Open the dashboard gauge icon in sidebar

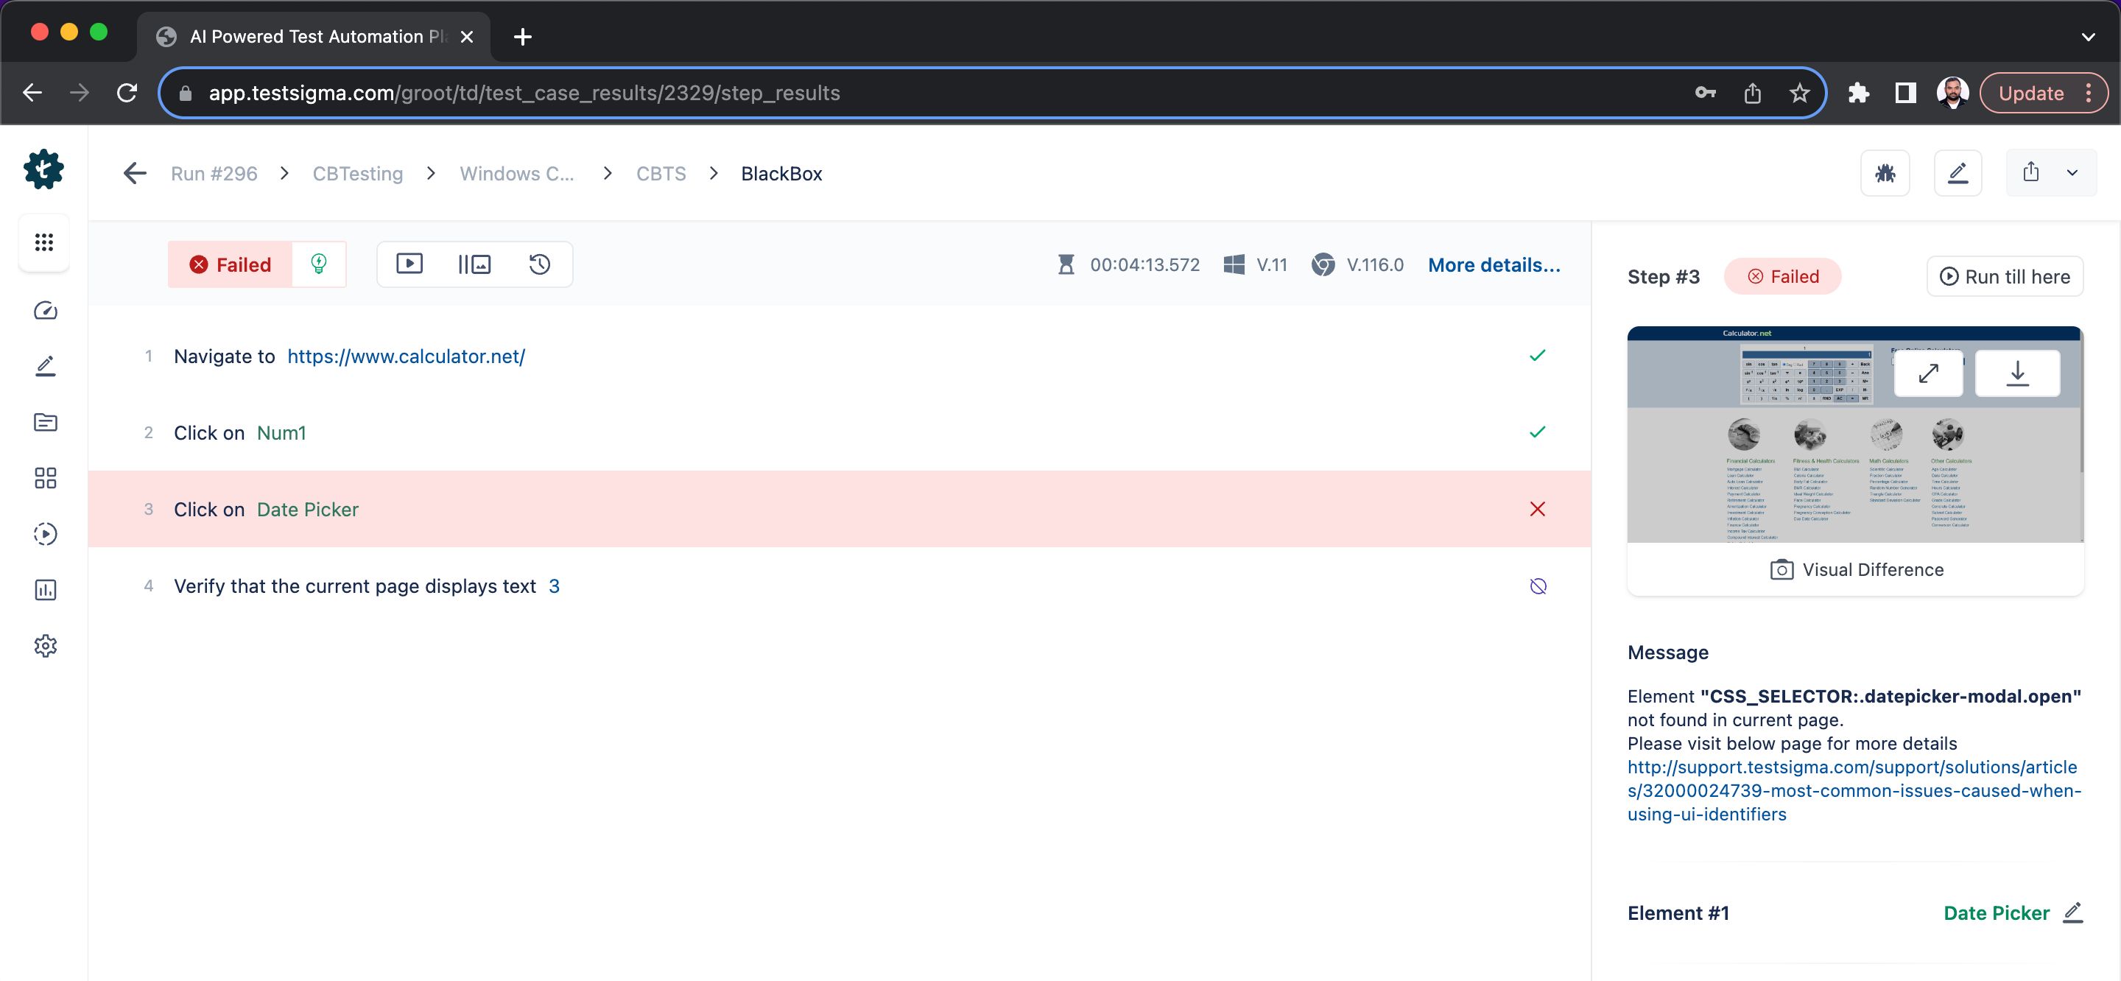coord(44,311)
